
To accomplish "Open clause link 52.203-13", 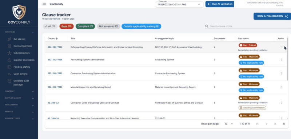I will (53, 103).
